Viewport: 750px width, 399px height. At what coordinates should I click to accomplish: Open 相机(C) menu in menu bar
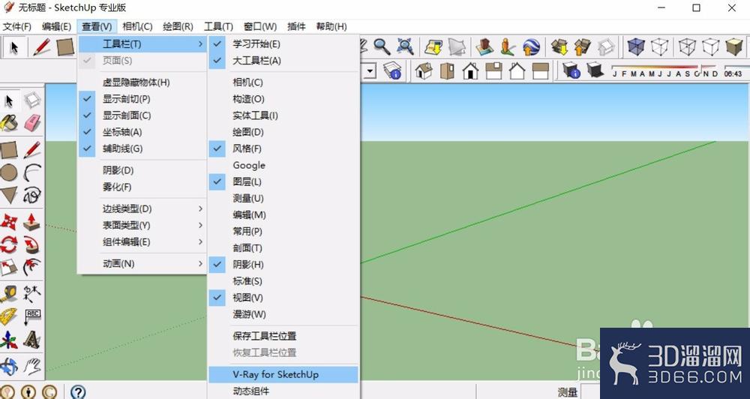137,27
